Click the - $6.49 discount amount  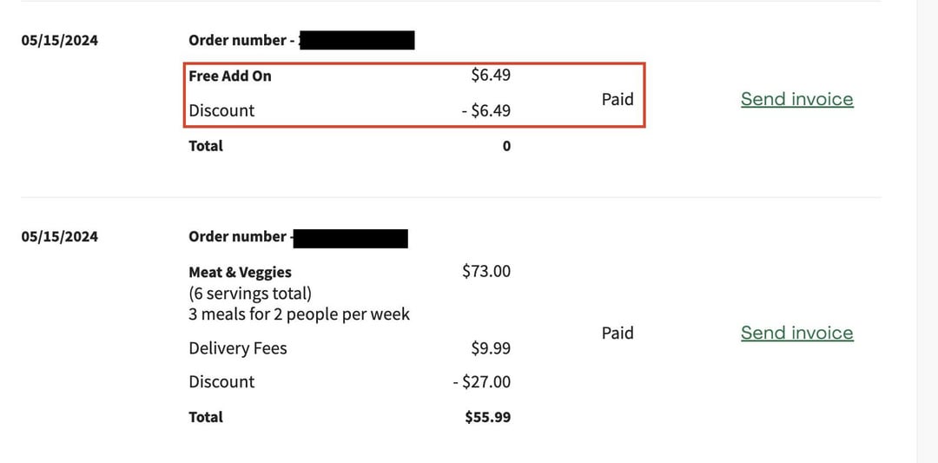click(486, 110)
